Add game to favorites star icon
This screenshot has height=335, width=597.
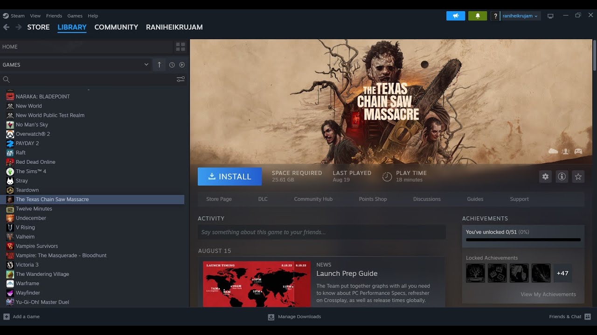coord(578,176)
